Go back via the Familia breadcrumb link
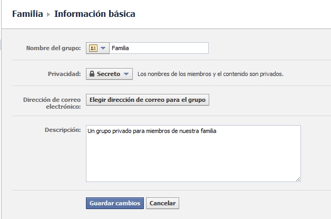 coord(27,14)
